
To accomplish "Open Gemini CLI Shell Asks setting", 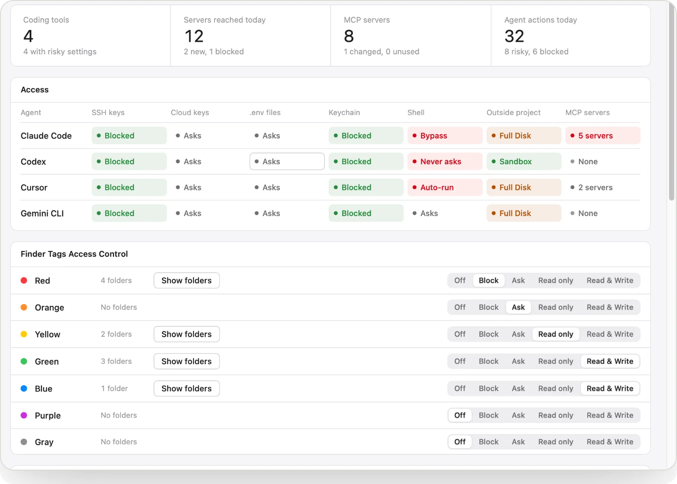I will coord(445,213).
